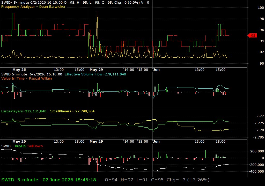The width and height of the screenshot is (265, 186).
Task: Click the SellDown legend label
Action: 35,146
